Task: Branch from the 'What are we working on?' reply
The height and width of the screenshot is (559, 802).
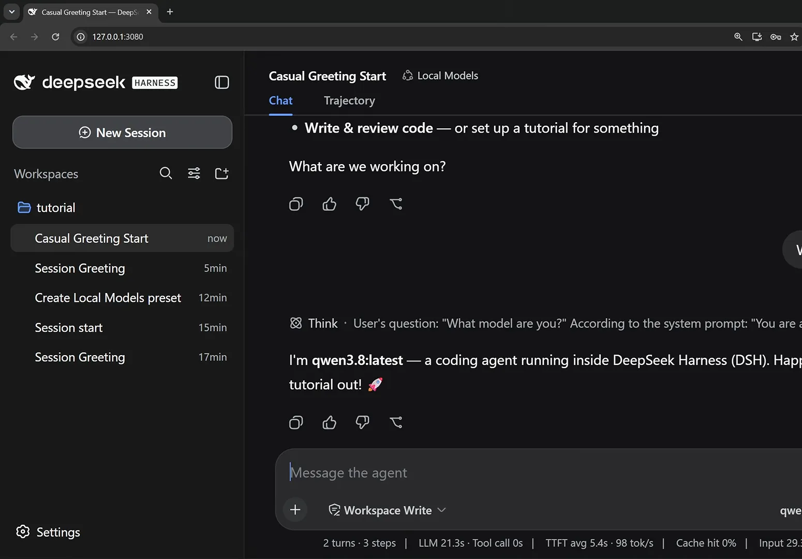Action: click(x=396, y=204)
